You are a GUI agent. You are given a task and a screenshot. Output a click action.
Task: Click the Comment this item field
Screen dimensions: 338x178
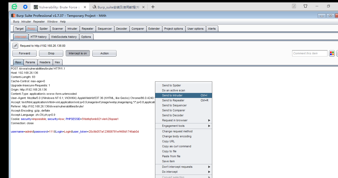[x=310, y=53]
